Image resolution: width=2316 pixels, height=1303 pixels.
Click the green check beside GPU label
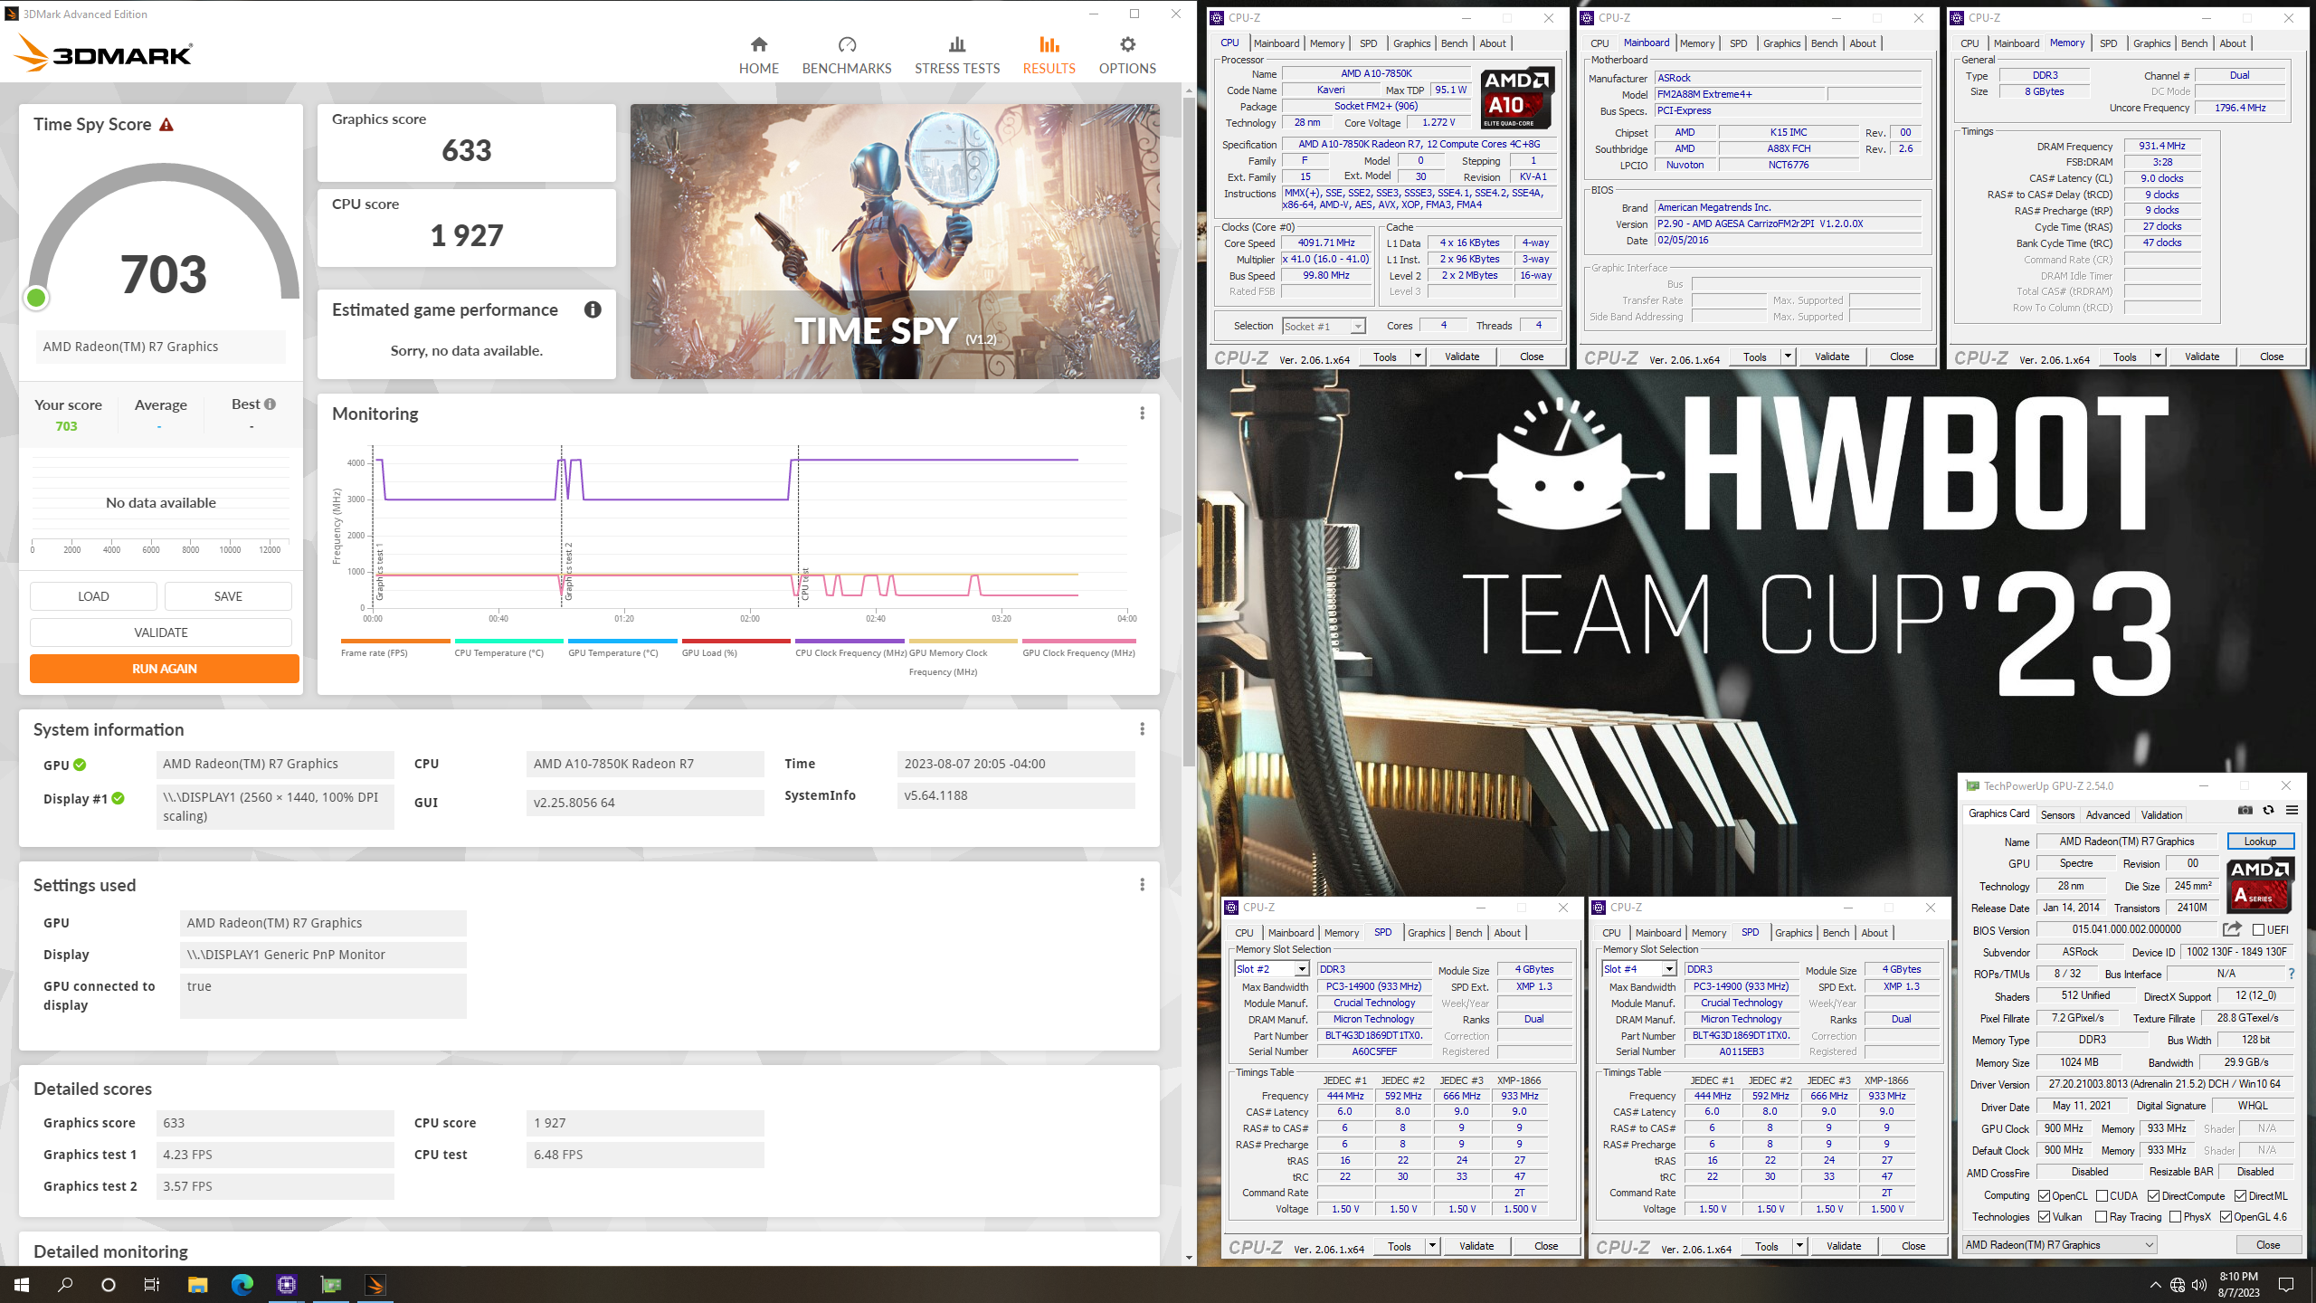coord(80,765)
